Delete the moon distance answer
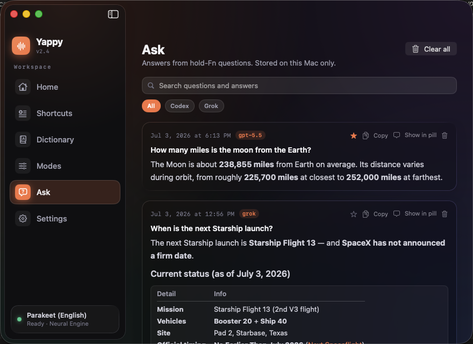Viewport: 473px width, 344px height. coord(445,135)
